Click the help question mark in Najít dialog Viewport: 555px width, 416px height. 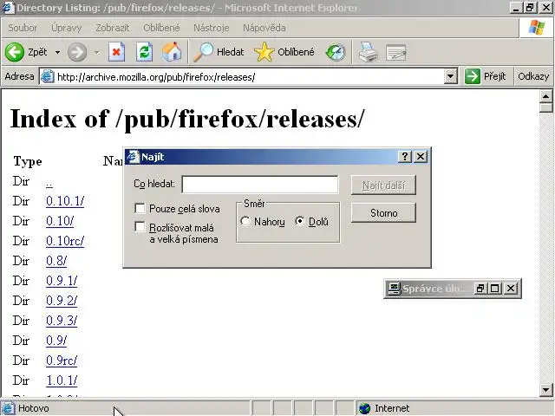click(x=405, y=156)
